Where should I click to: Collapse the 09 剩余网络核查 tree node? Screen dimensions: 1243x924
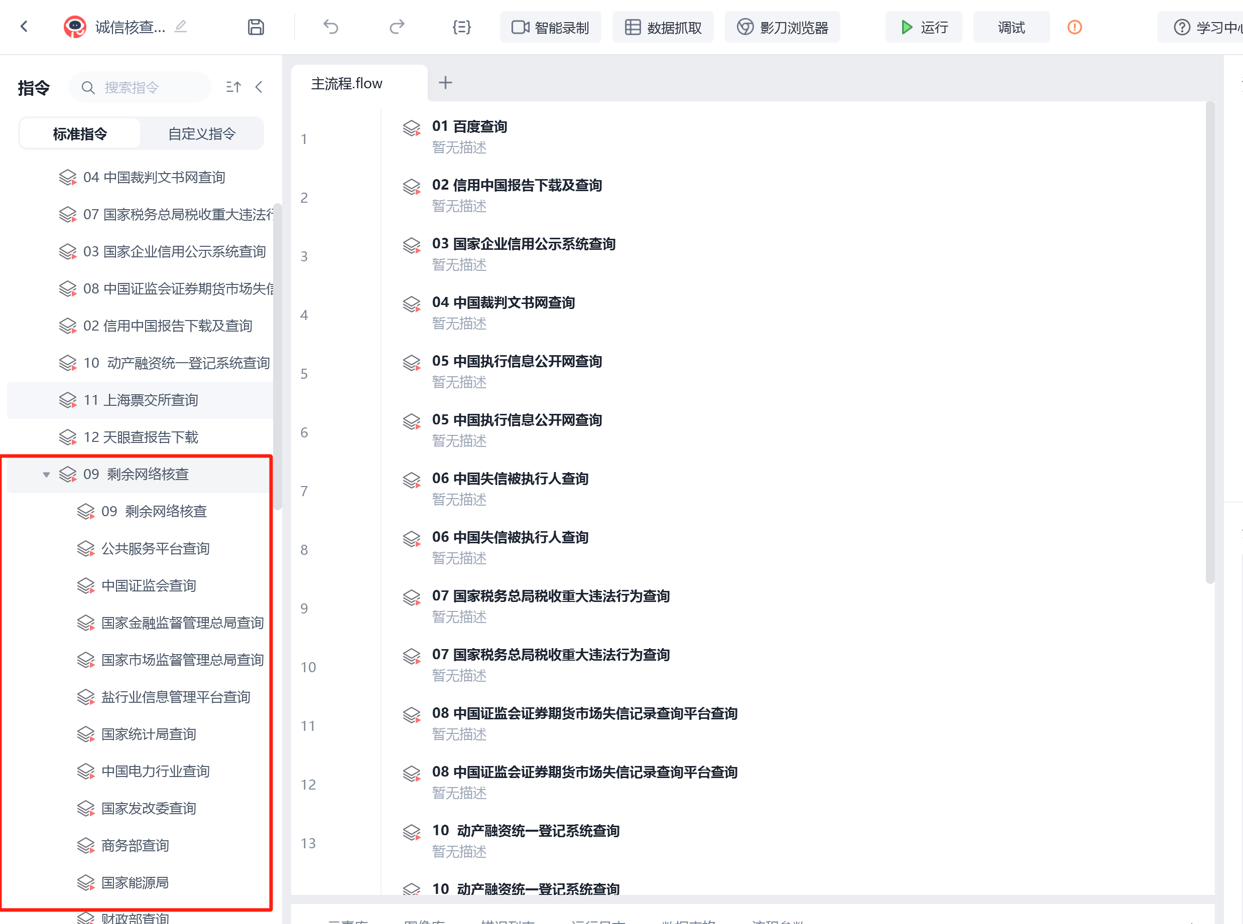(47, 475)
